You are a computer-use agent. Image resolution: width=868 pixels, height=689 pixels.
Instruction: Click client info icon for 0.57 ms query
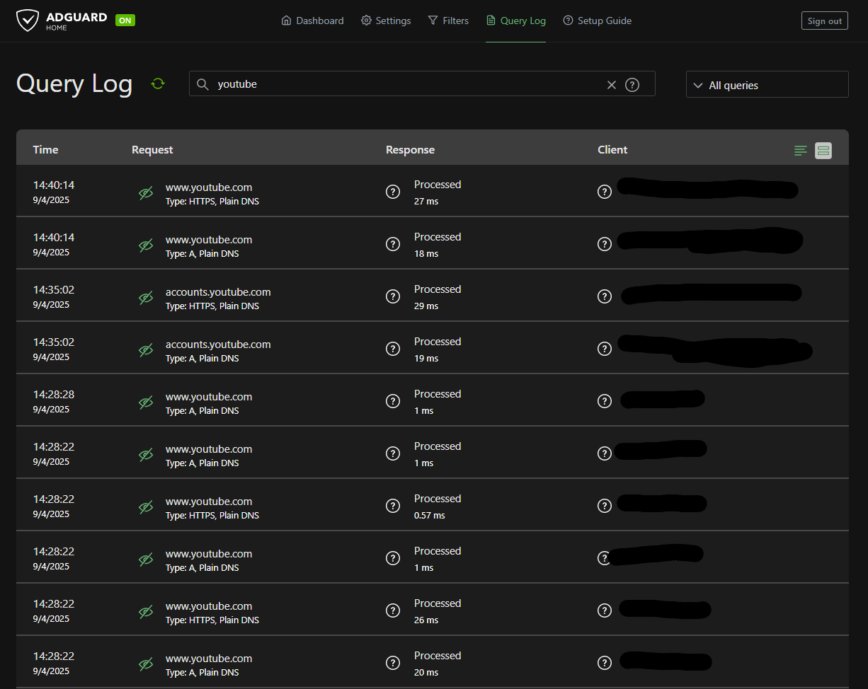[604, 506]
